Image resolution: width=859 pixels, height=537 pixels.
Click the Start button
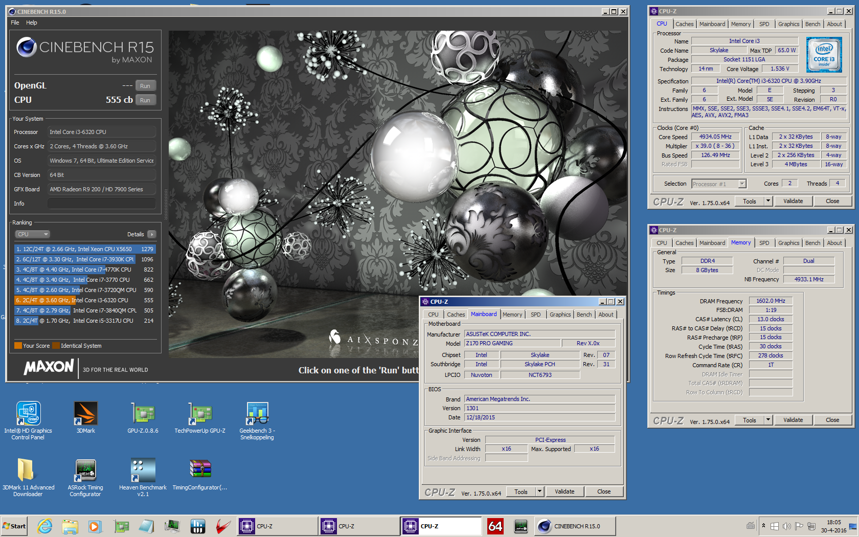(14, 526)
